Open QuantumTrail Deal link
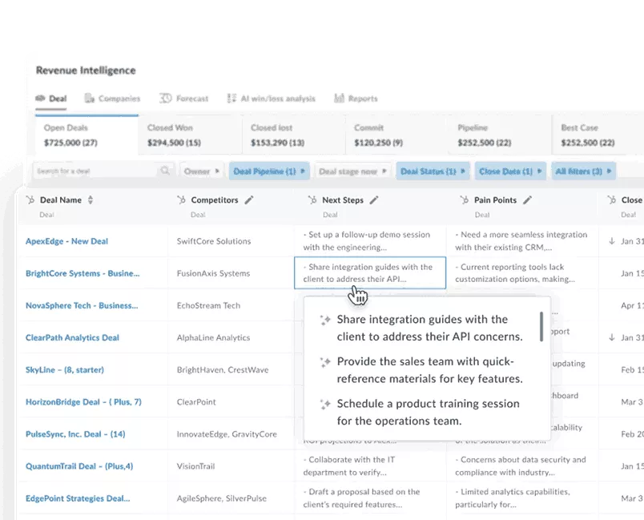 point(79,466)
